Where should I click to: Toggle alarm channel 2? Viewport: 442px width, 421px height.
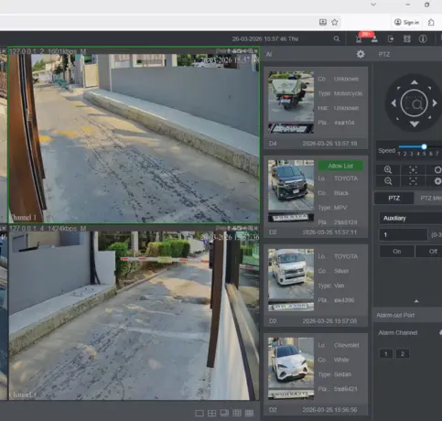pyautogui.click(x=403, y=354)
